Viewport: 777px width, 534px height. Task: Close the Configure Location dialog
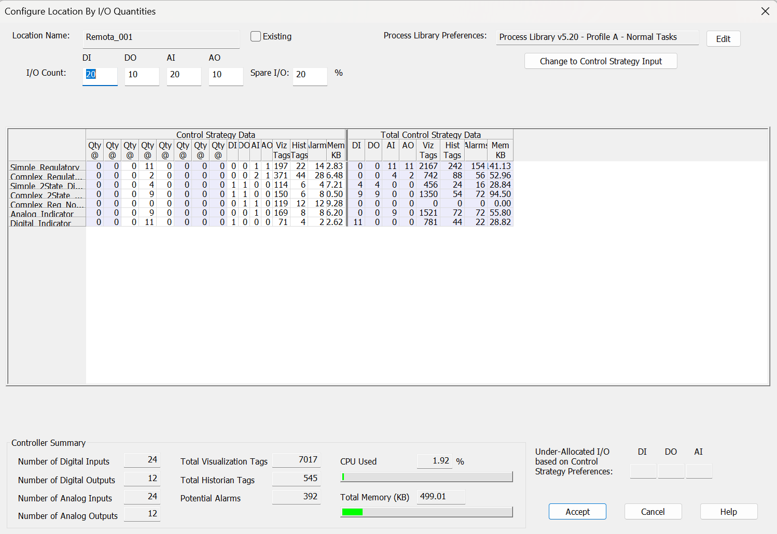point(765,11)
